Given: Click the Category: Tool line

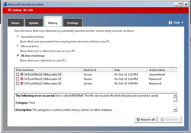Looking at the screenshot, I should 25,103.
